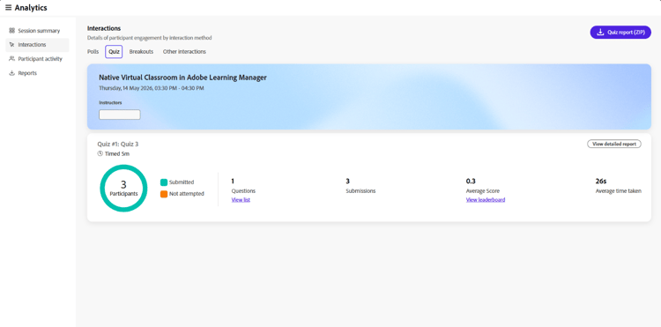Click the session date and time text
The width and height of the screenshot is (661, 327).
pos(152,88)
